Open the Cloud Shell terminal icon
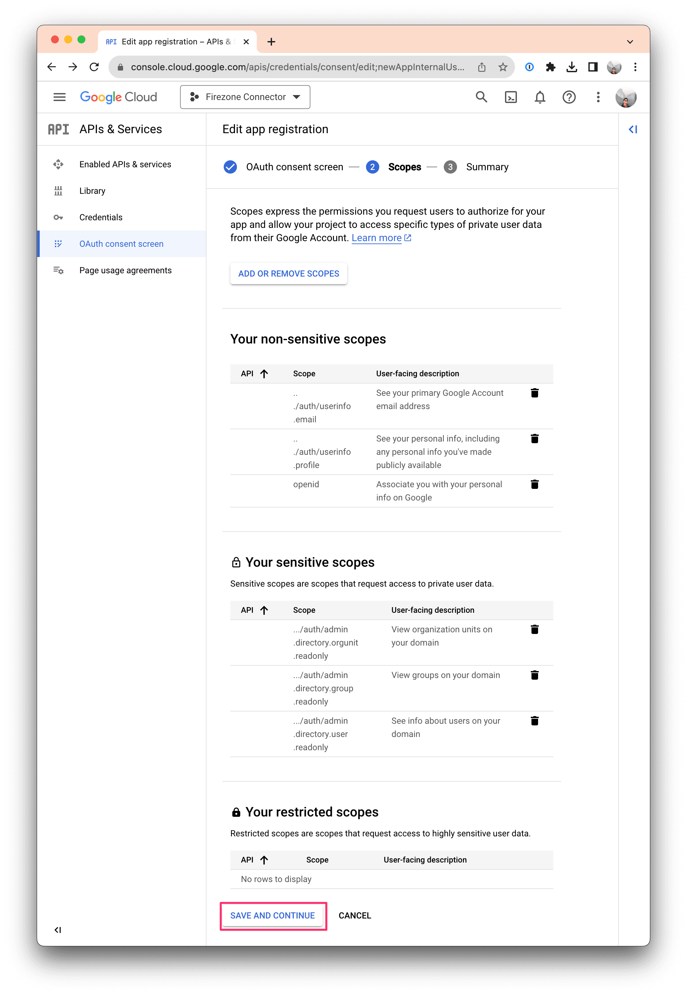The width and height of the screenshot is (687, 995). click(x=511, y=97)
